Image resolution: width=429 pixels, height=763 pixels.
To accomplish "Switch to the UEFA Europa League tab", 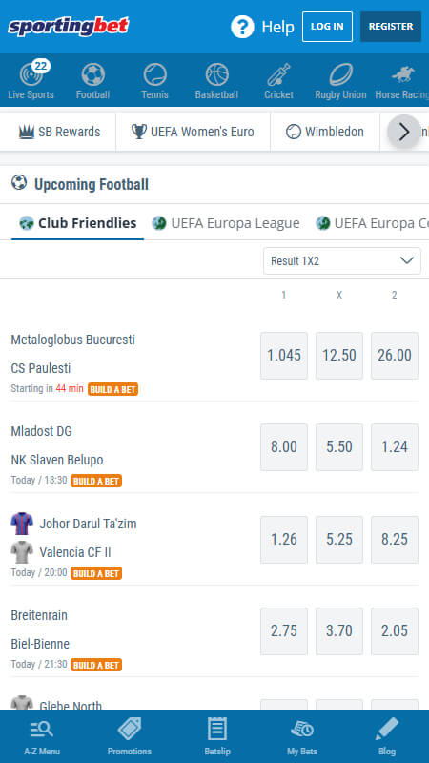I will point(226,223).
